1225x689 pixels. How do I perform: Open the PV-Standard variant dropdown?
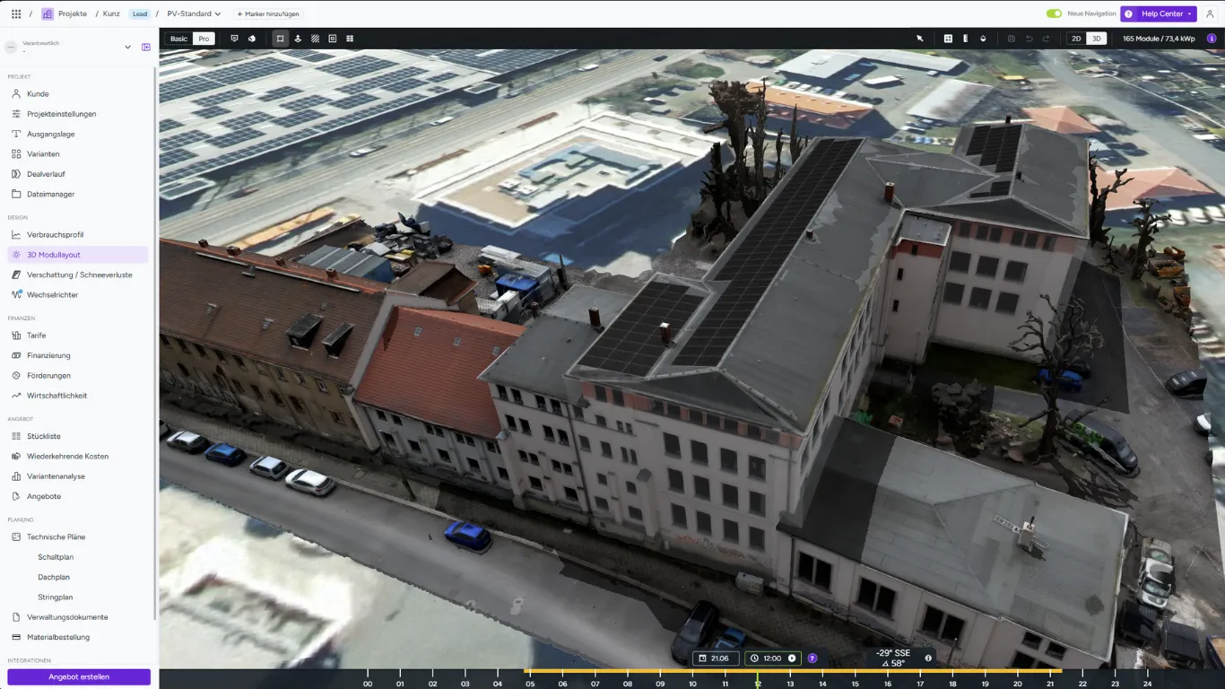pyautogui.click(x=194, y=13)
